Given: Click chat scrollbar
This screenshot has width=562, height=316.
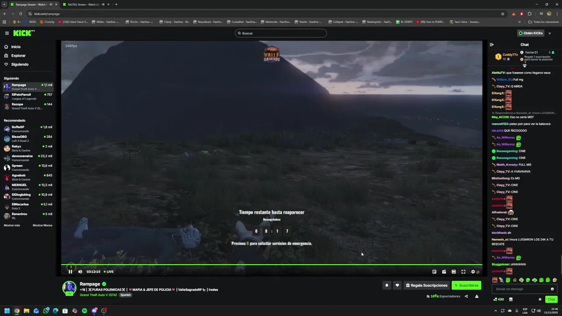Looking at the screenshot, I should click(x=561, y=265).
